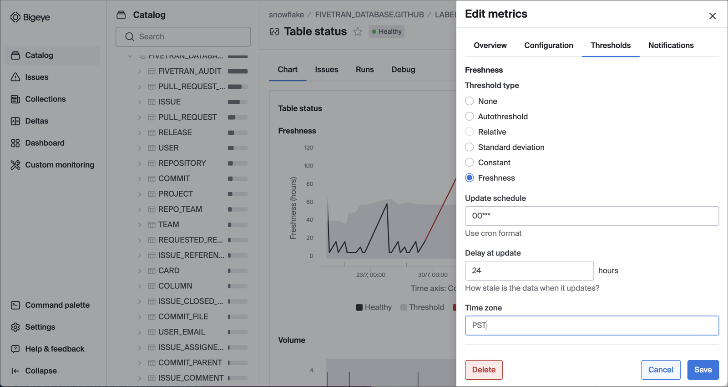
Task: Save the metric changes
Action: point(703,370)
